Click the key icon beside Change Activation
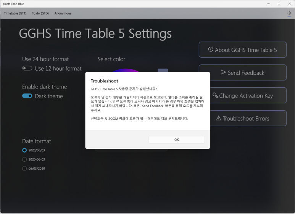This screenshot has width=295, height=214. [x=215, y=95]
